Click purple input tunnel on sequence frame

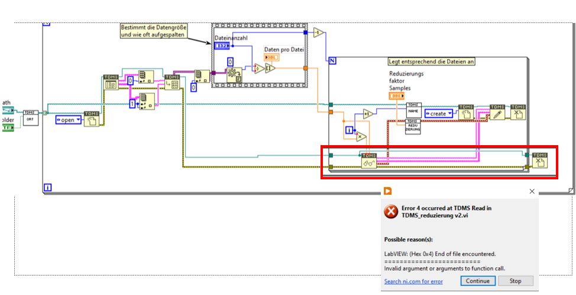(213, 73)
